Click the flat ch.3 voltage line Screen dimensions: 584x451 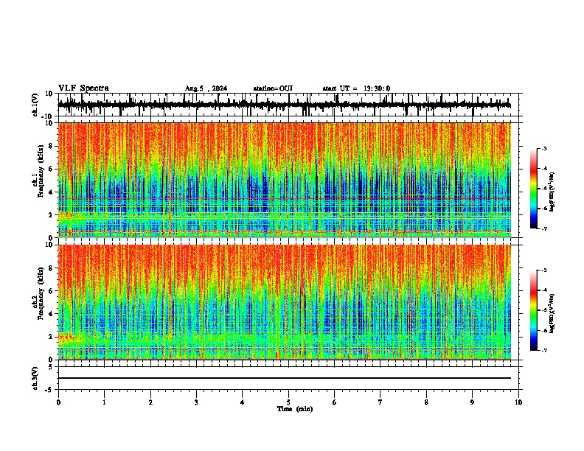coord(285,378)
